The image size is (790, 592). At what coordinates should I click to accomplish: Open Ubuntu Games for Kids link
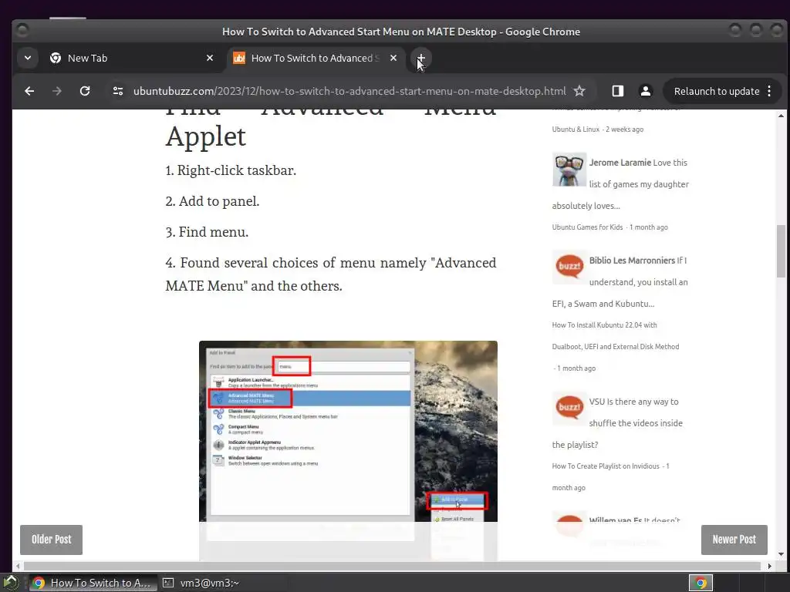(587, 227)
